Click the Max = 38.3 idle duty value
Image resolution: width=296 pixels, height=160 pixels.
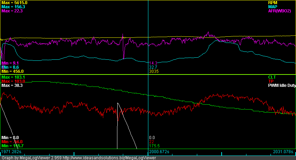pyautogui.click(x=12, y=85)
